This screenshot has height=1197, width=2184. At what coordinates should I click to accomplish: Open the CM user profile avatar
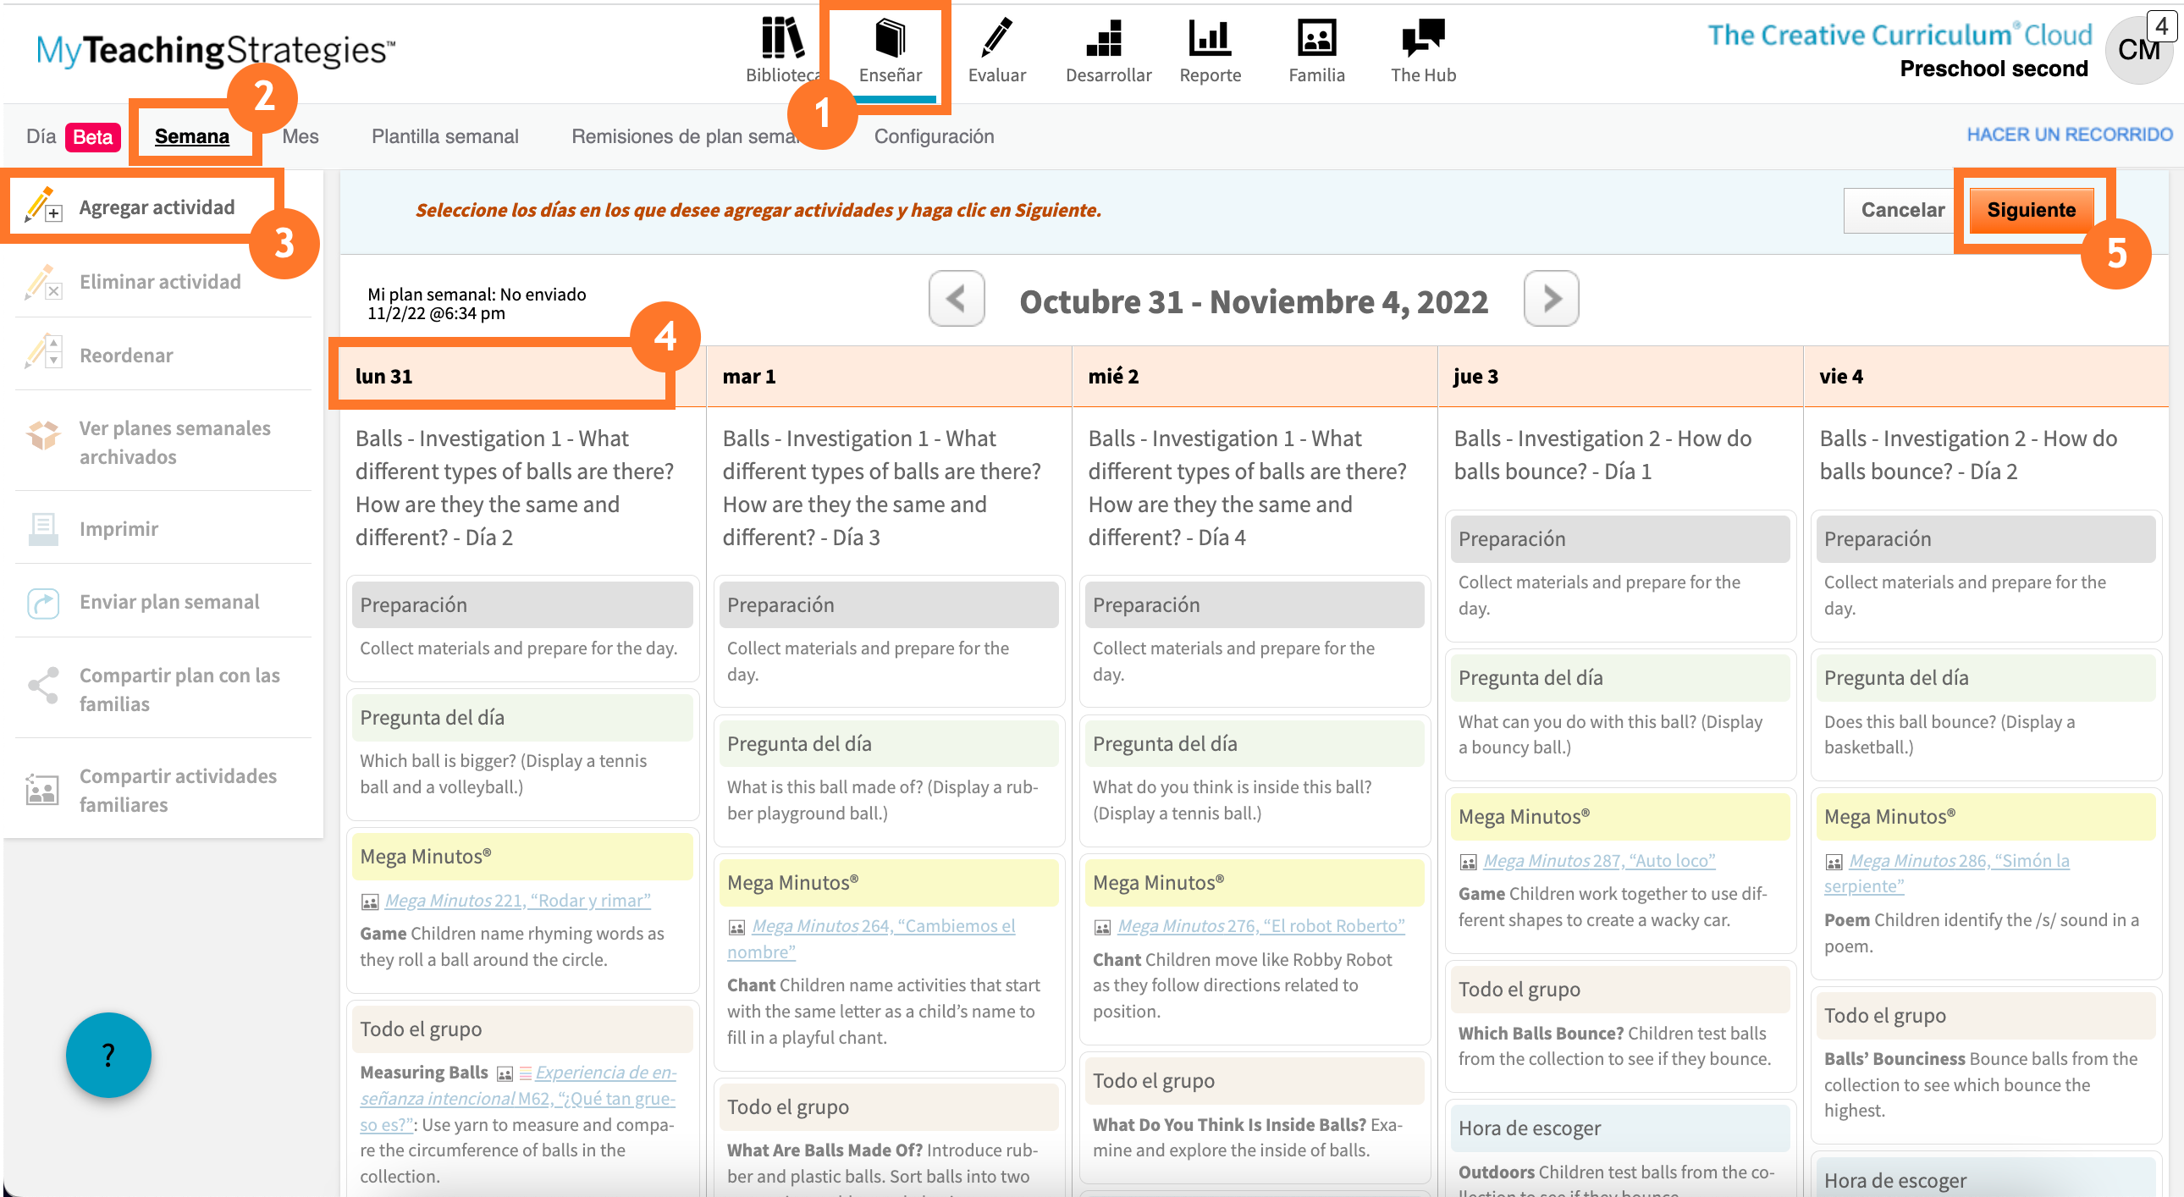point(2137,51)
